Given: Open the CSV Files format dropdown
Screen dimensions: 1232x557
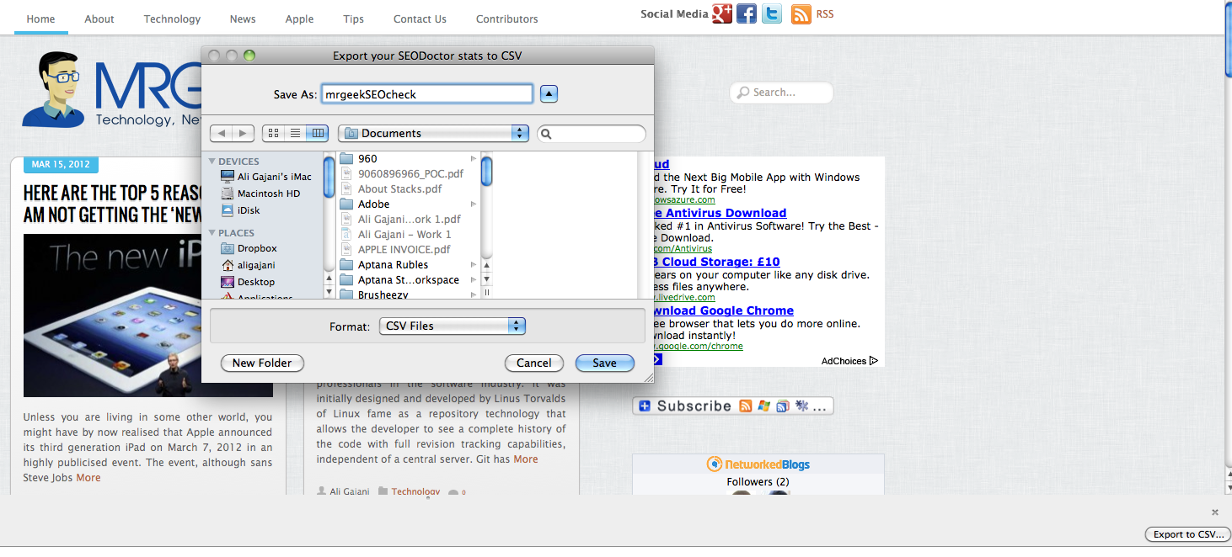Looking at the screenshot, I should [452, 326].
